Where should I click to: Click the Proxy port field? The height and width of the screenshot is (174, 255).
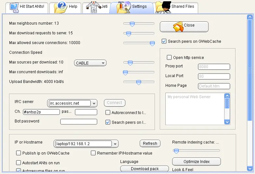tap(214, 67)
